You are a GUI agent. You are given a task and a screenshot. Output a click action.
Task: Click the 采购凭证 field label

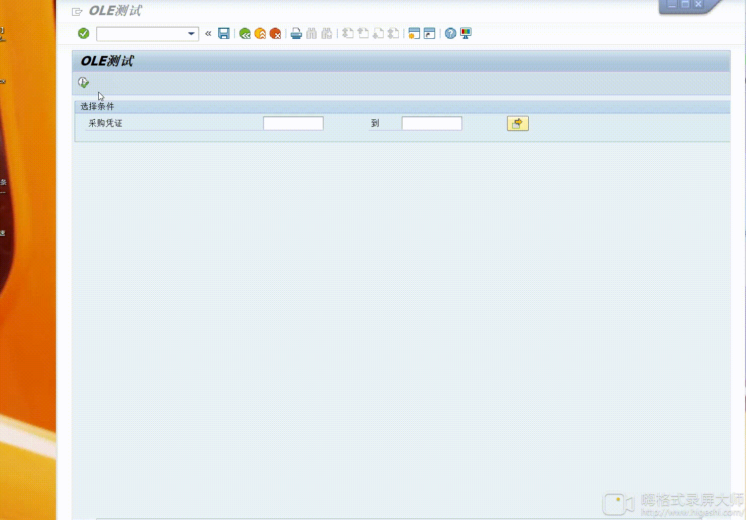(x=104, y=122)
